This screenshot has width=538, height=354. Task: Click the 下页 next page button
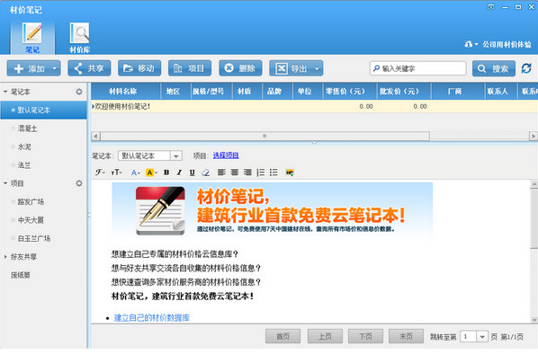(365, 336)
